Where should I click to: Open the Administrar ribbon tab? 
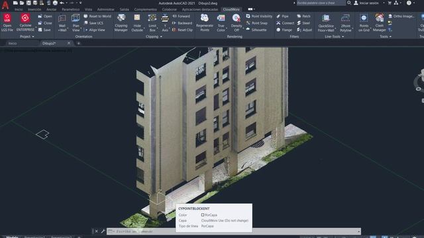106,9
